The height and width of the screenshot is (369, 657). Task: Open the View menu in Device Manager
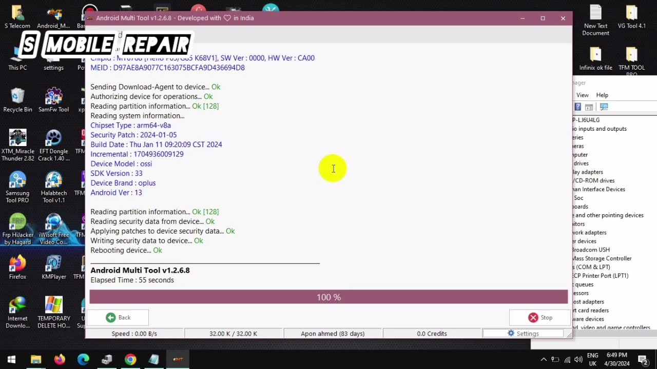click(x=582, y=95)
